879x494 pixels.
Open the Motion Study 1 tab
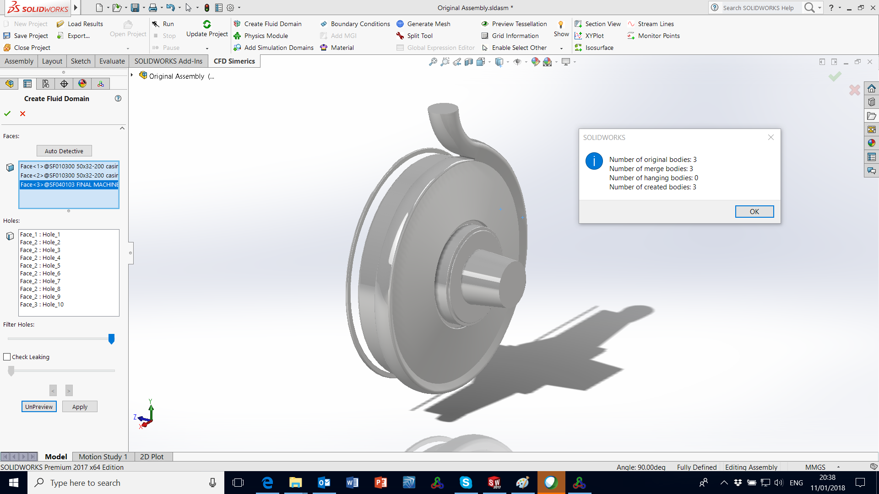[x=103, y=456]
